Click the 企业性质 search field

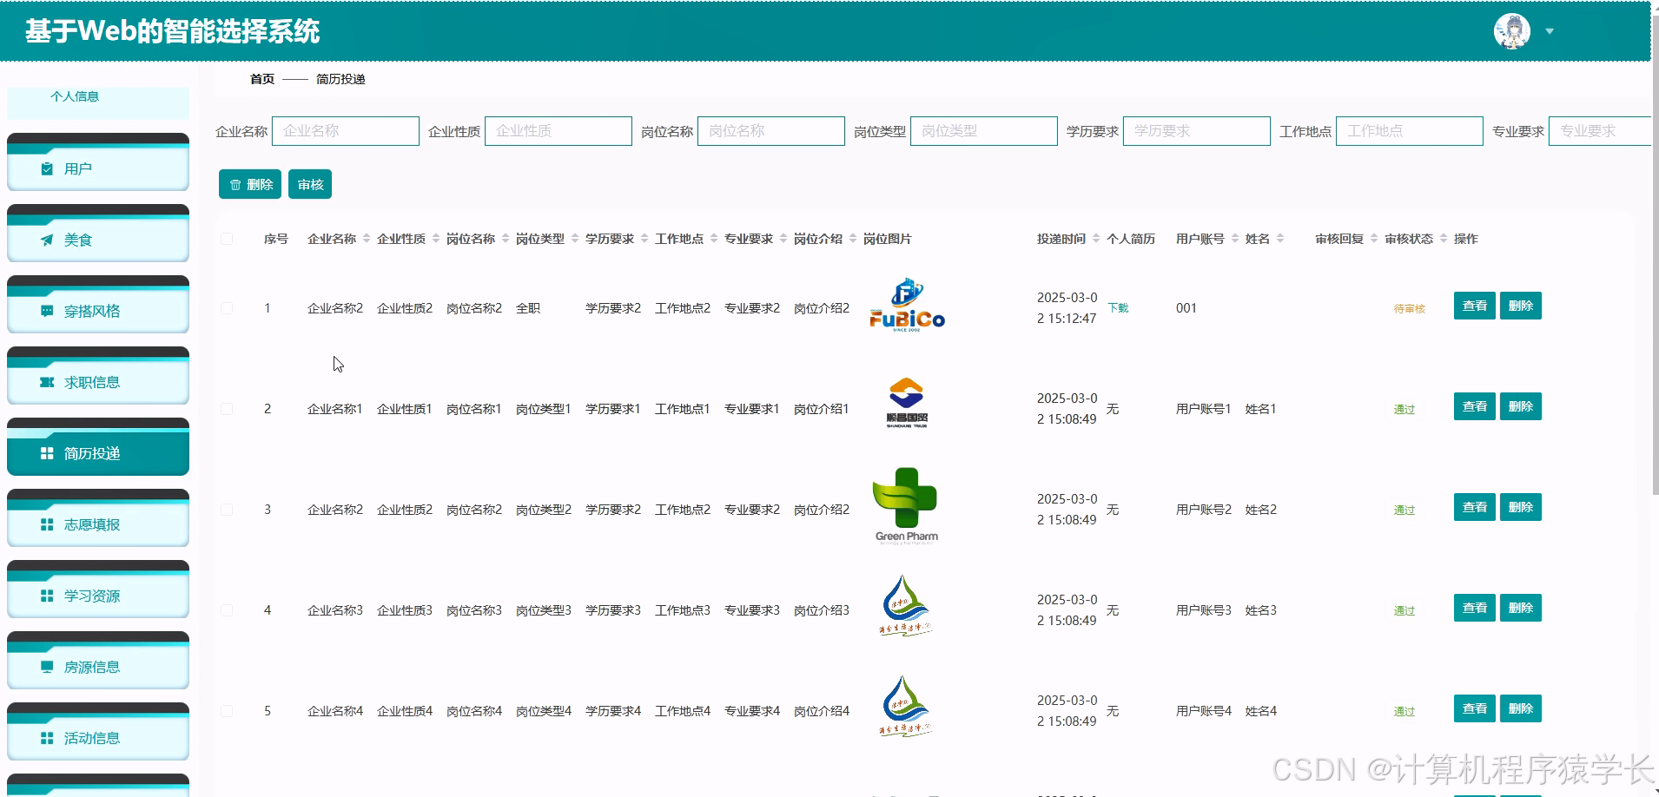559,131
